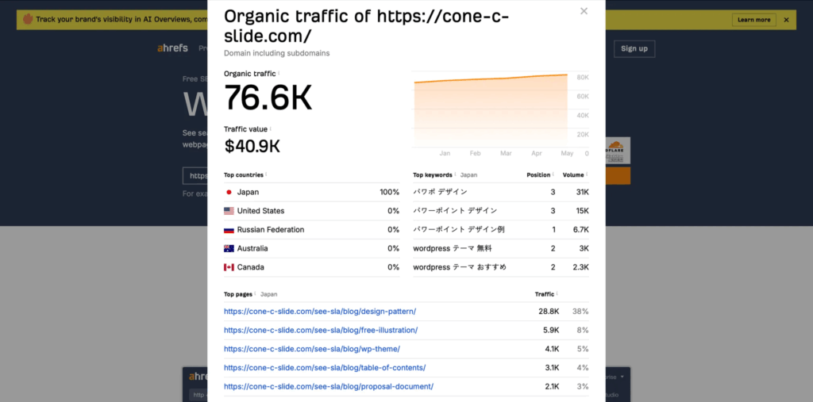Dismiss the yellow announcement banner
Image resolution: width=813 pixels, height=402 pixels.
(x=787, y=20)
